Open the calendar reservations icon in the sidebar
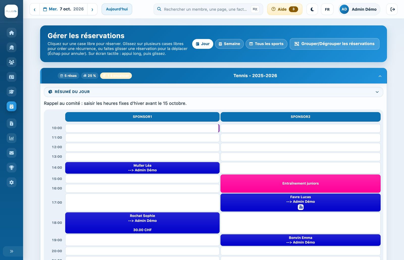This screenshot has width=404, height=260. tap(11, 106)
